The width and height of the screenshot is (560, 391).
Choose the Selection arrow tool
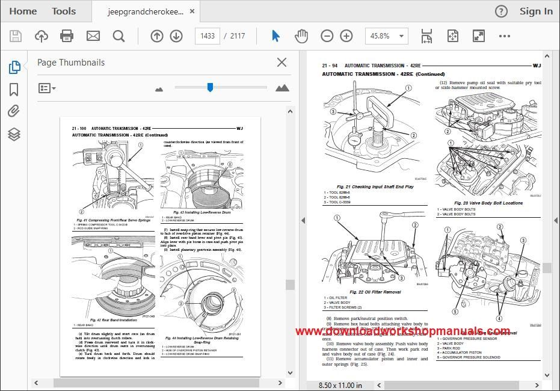pos(275,36)
